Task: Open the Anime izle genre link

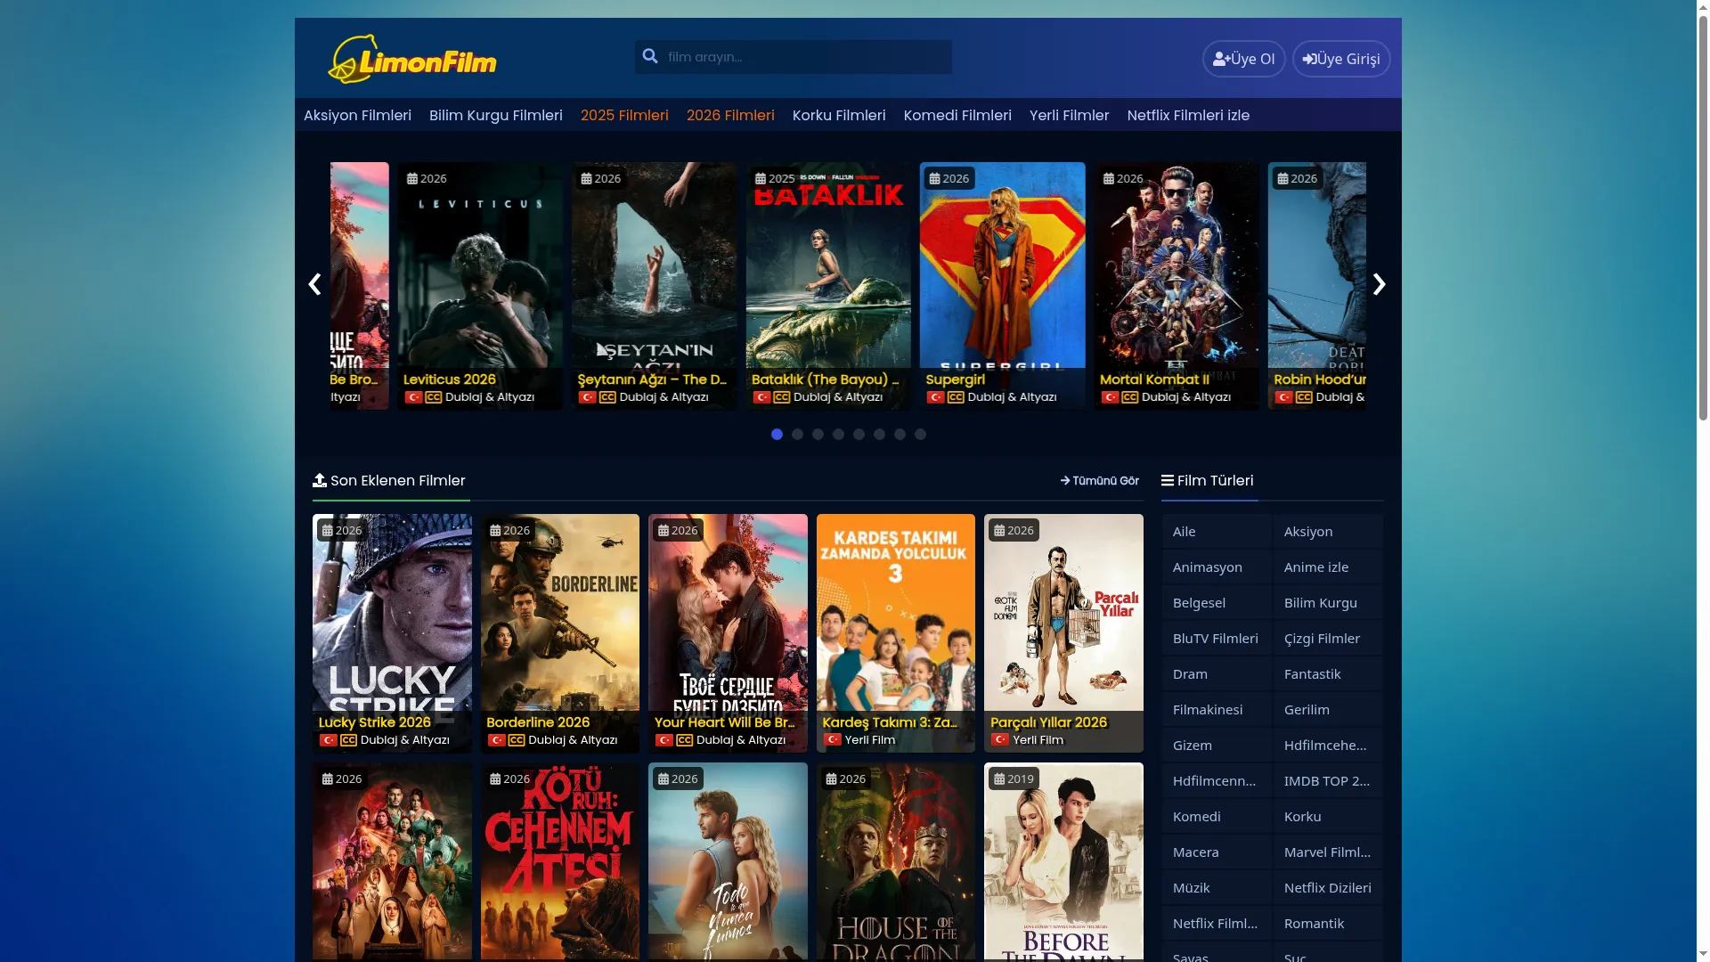Action: 1328,567
